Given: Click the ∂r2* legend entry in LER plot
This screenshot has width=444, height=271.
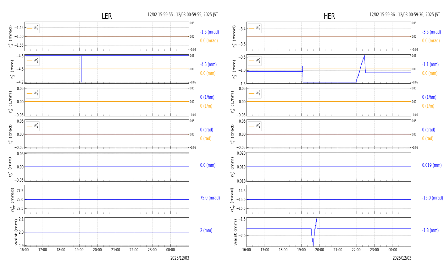Looking at the screenshot, I should tap(33, 61).
